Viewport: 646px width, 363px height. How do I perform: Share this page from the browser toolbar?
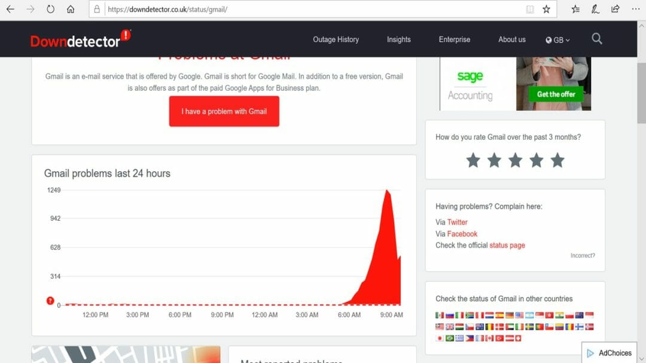coord(615,9)
